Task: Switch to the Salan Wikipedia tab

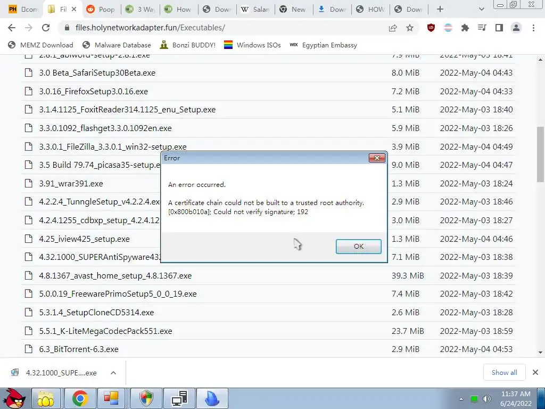Action: click(255, 10)
